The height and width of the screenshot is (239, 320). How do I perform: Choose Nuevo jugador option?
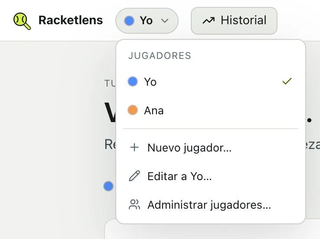click(x=210, y=148)
